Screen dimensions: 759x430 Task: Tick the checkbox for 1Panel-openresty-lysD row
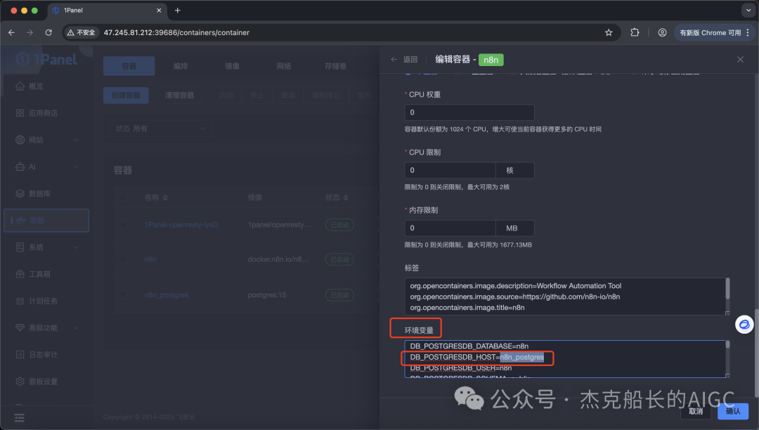pyautogui.click(x=123, y=224)
